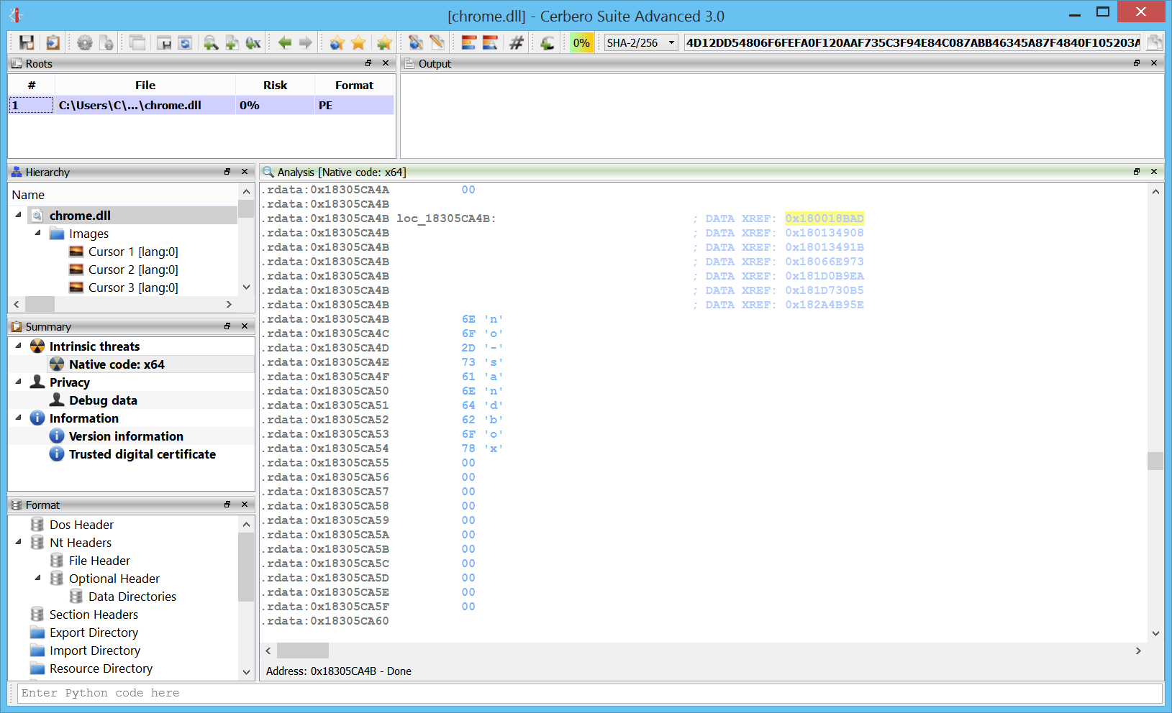The height and width of the screenshot is (713, 1172).
Task: Collapse the Optional Header node
Action: pos(37,578)
